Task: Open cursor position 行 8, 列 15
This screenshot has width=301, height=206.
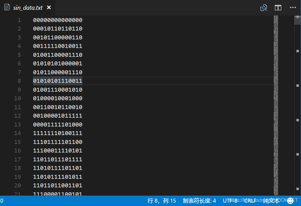Action: [162, 201]
